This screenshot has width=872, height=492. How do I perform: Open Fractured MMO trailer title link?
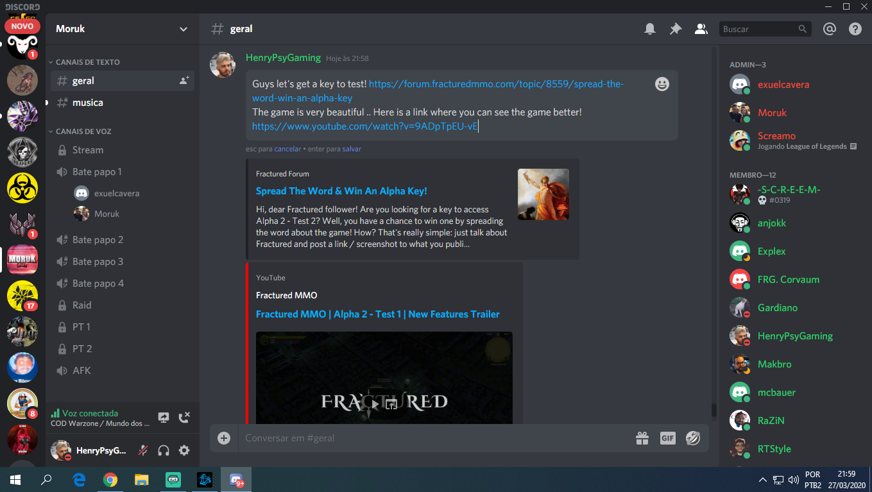tap(377, 314)
